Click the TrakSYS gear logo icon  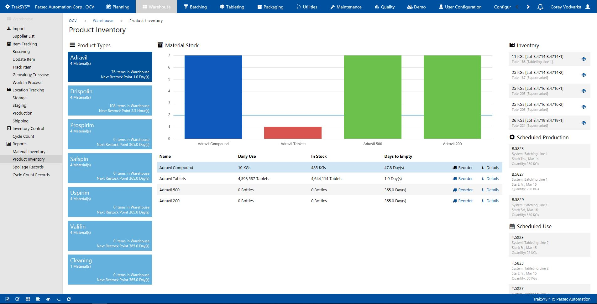tap(8, 7)
